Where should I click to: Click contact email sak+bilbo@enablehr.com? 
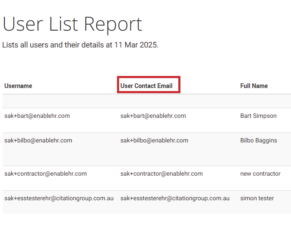(x=154, y=141)
